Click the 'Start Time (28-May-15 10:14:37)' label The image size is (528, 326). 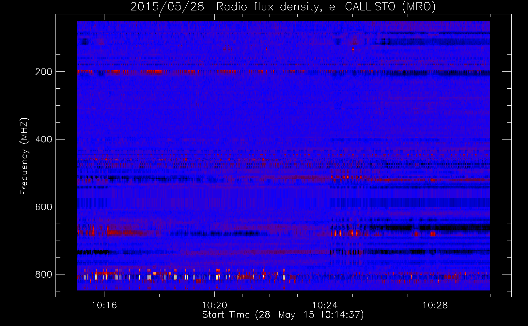coord(283,315)
